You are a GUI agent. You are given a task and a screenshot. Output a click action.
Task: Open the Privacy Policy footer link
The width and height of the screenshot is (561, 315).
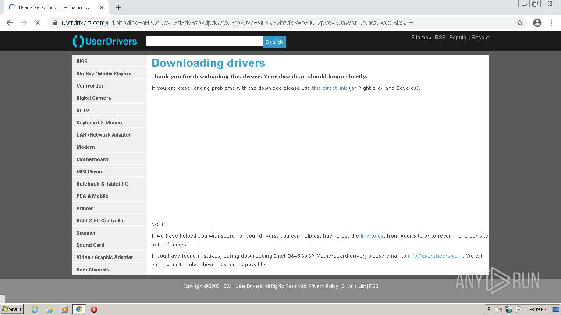(x=323, y=286)
